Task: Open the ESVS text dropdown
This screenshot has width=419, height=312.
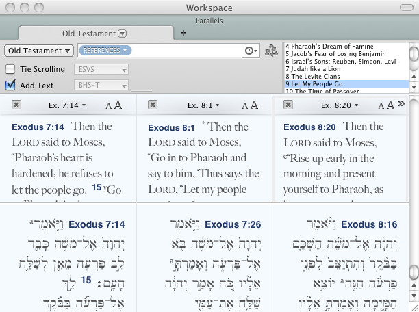Action: 101,69
